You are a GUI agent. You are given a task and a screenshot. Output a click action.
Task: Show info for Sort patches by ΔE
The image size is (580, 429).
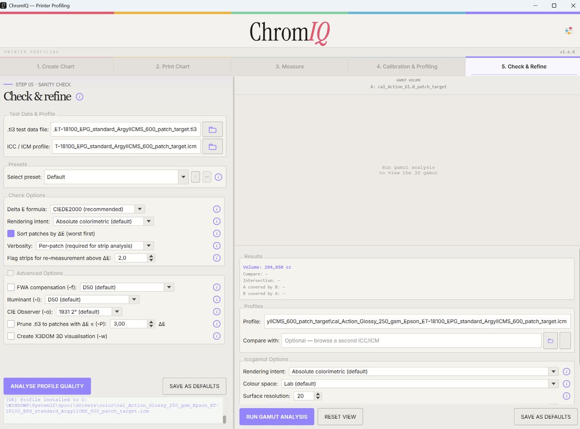217,234
